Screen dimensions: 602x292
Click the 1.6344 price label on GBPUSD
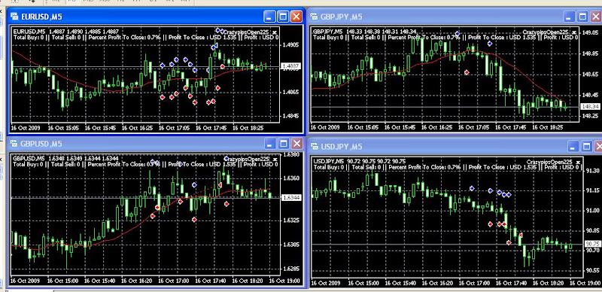291,197
